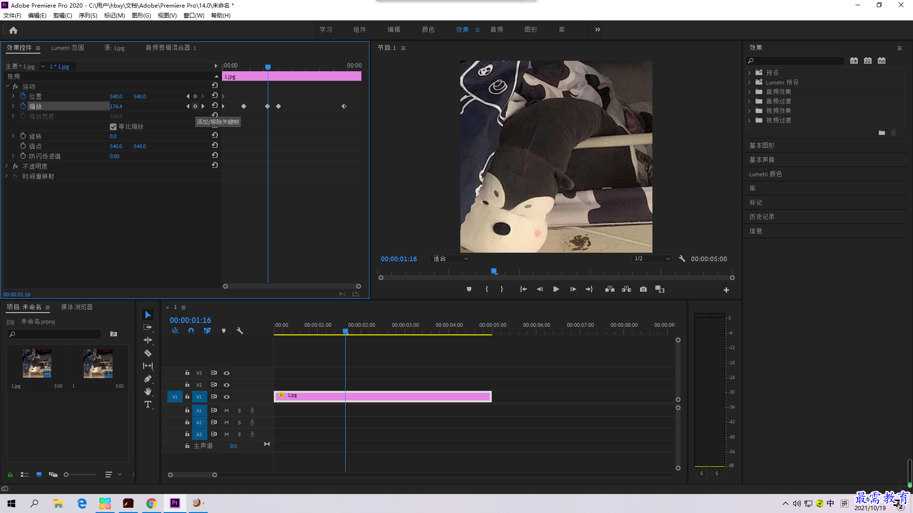Reset the Scale (缩放) parameter

(x=215, y=105)
